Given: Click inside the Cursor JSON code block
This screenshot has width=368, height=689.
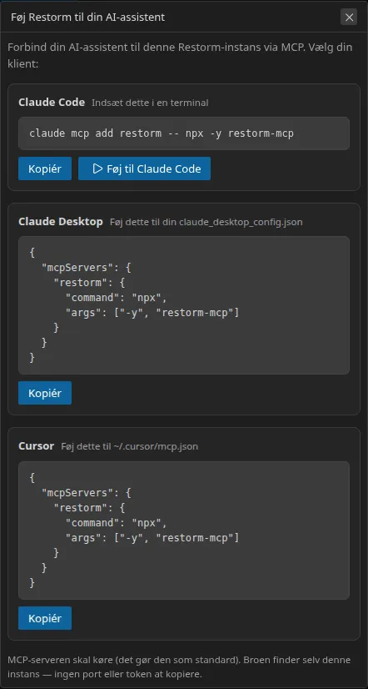Looking at the screenshot, I should (184, 531).
